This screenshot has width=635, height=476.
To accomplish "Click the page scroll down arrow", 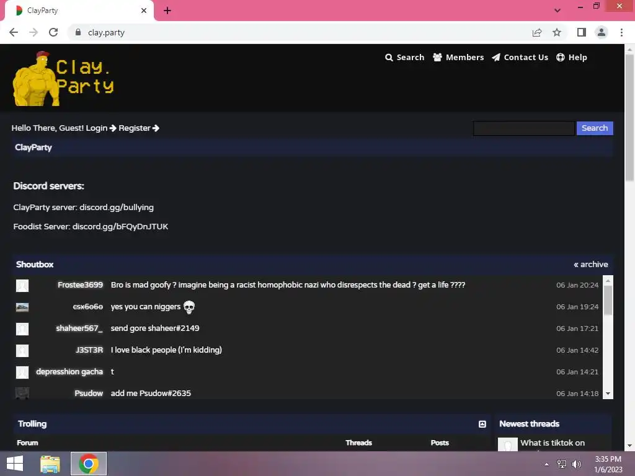I will tap(629, 446).
